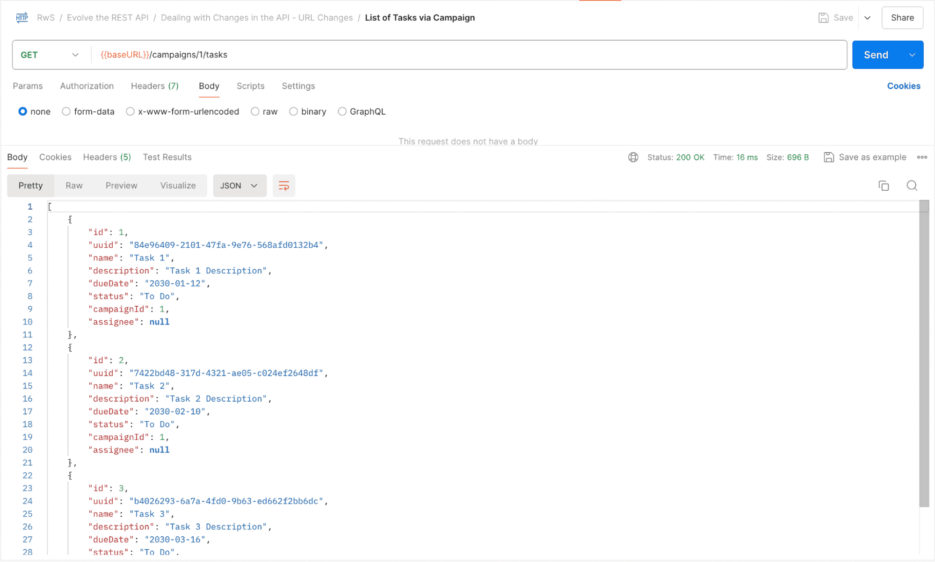Expand the Send button arrow options
The height and width of the screenshot is (562, 935).
[912, 55]
